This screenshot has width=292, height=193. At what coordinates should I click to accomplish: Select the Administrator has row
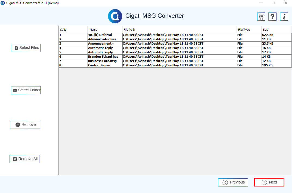coord(175,39)
